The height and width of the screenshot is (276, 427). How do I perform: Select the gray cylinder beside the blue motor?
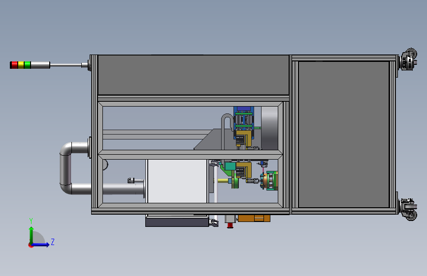click(269, 128)
